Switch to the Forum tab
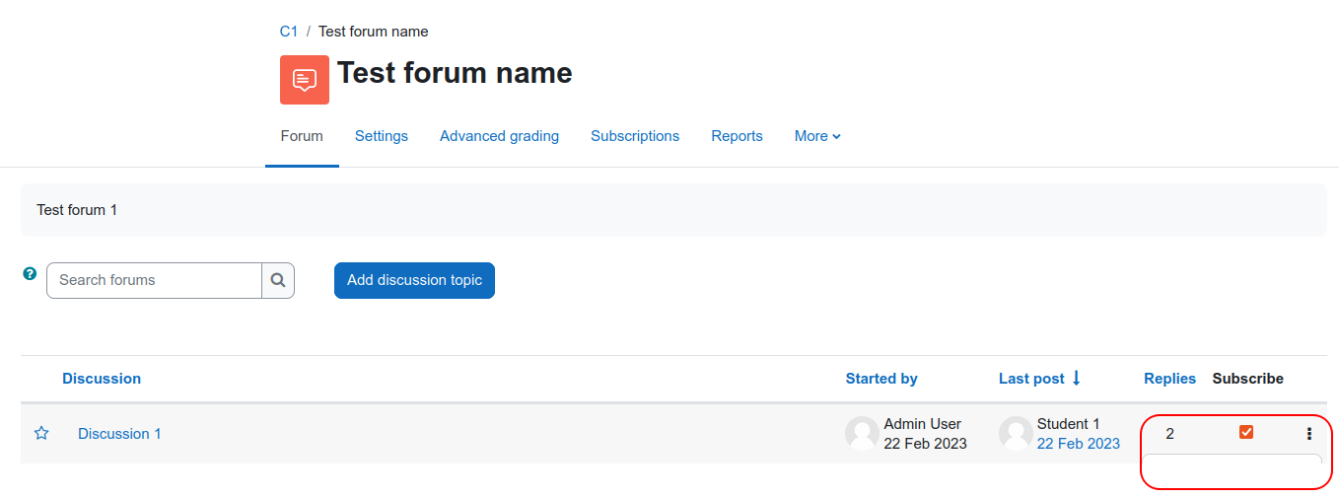 (x=302, y=136)
